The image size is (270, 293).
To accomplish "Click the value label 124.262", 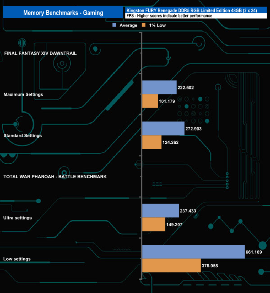I will click(170, 143).
